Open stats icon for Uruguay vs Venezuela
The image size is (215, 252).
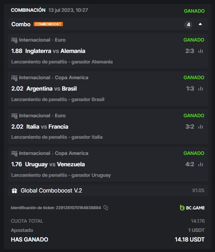pyautogui.click(x=201, y=164)
